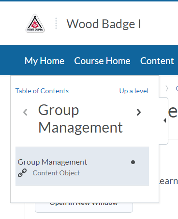Click the breadcrumb chevron separator
Viewport: 178px width, 219px height.
[x=167, y=88]
